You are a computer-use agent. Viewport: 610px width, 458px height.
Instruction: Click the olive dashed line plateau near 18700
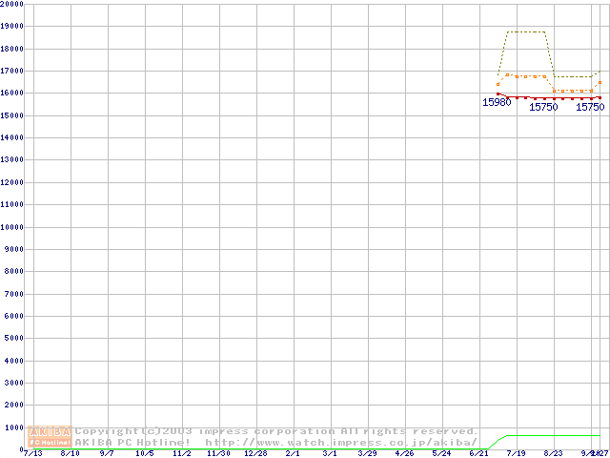pos(526,31)
